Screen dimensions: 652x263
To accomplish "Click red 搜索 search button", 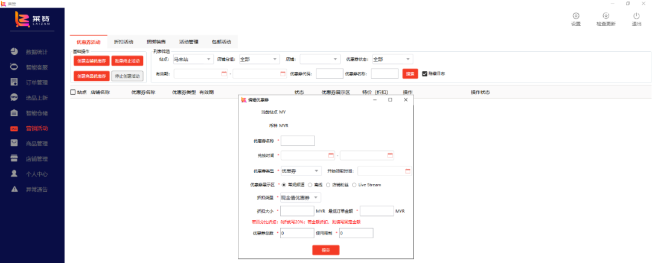I will pyautogui.click(x=410, y=74).
